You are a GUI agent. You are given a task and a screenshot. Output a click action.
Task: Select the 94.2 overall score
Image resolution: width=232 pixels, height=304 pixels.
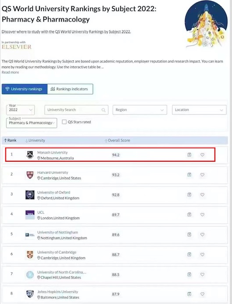[116, 155]
